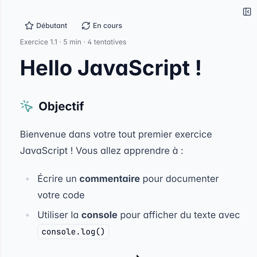Open the console.log() code chip
The image size is (257, 257).
[73, 231]
